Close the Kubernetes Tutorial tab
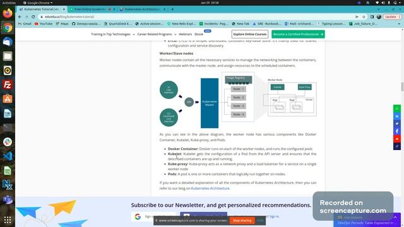 pyautogui.click(x=64, y=9)
